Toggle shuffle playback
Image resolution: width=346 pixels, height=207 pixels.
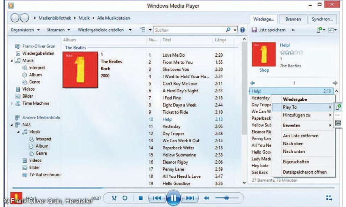114,198
